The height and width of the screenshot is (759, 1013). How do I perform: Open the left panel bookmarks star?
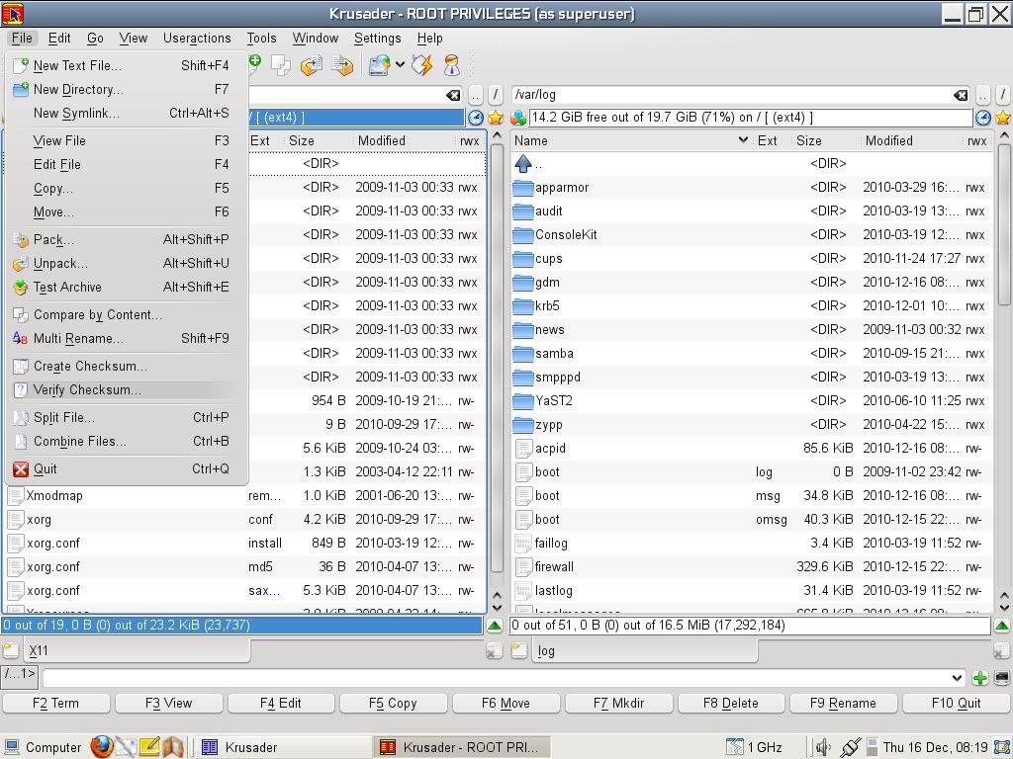(x=496, y=118)
